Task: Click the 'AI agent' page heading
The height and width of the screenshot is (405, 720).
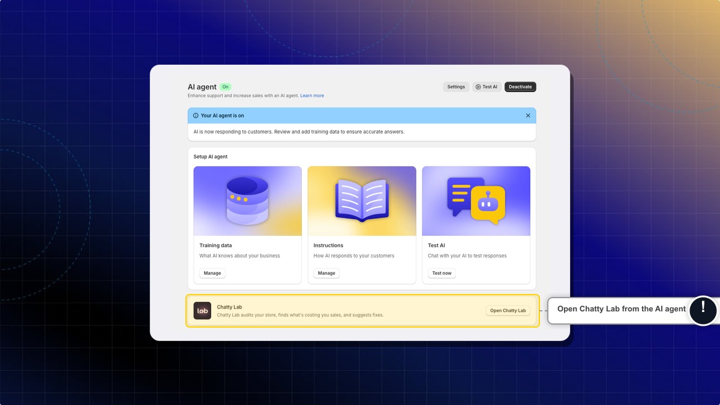Action: pos(202,87)
